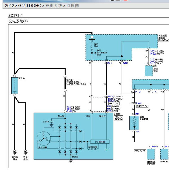
Task: Open the C112 (DSL) connector link
Action: click(152, 63)
